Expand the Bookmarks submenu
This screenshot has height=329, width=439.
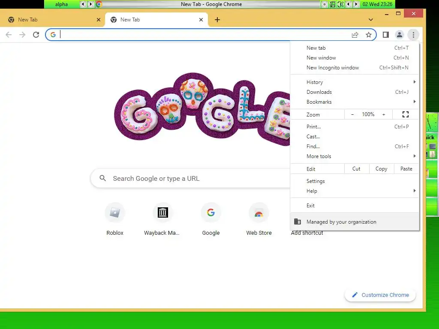[x=355, y=102]
